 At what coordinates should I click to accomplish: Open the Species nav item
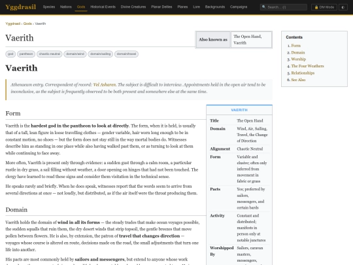coord(49,7)
